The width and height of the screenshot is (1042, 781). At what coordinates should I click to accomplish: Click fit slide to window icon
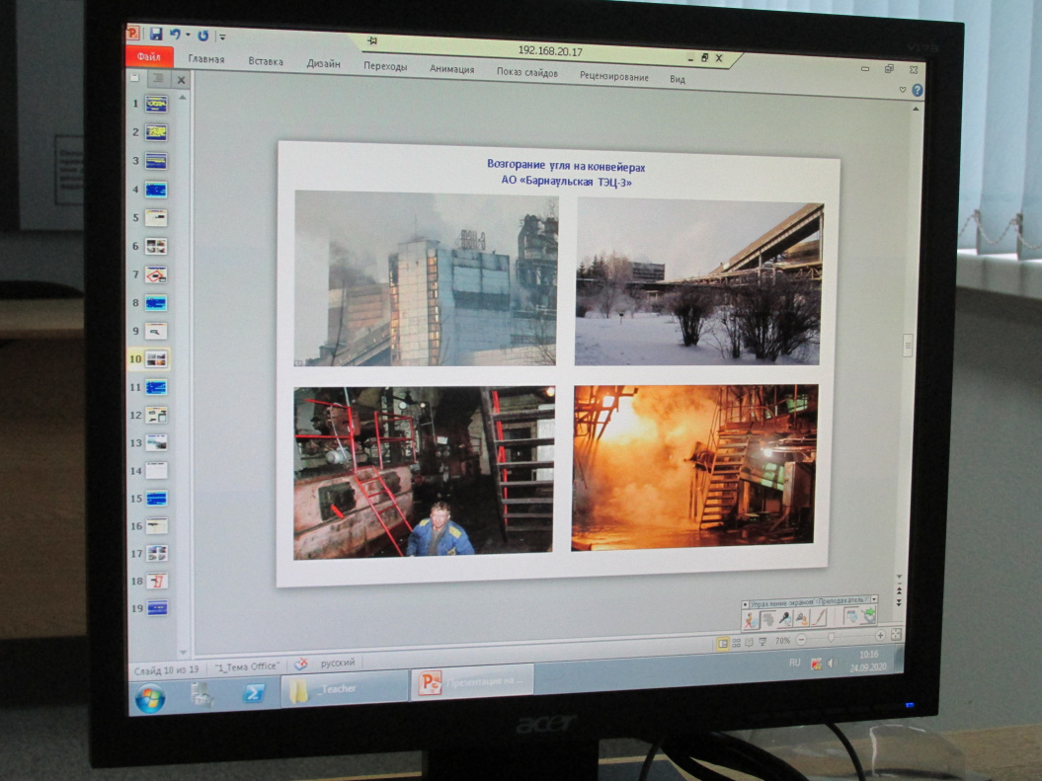pyautogui.click(x=896, y=636)
